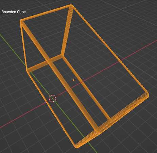Select the top edge joining the two upper corners

46,13
